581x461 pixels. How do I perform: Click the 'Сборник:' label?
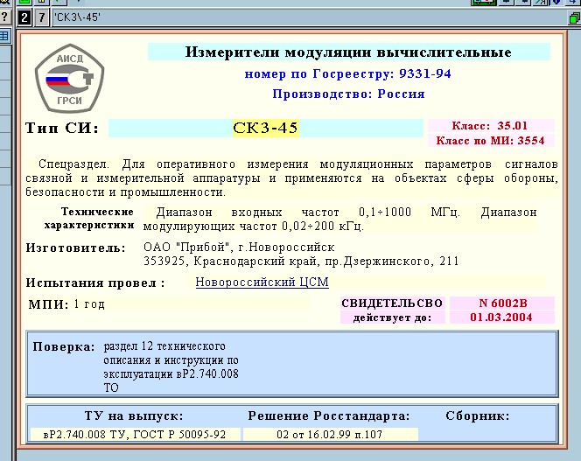(478, 416)
